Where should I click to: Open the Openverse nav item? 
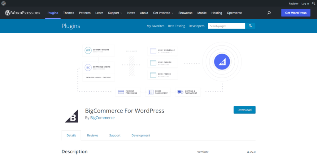click(234, 13)
